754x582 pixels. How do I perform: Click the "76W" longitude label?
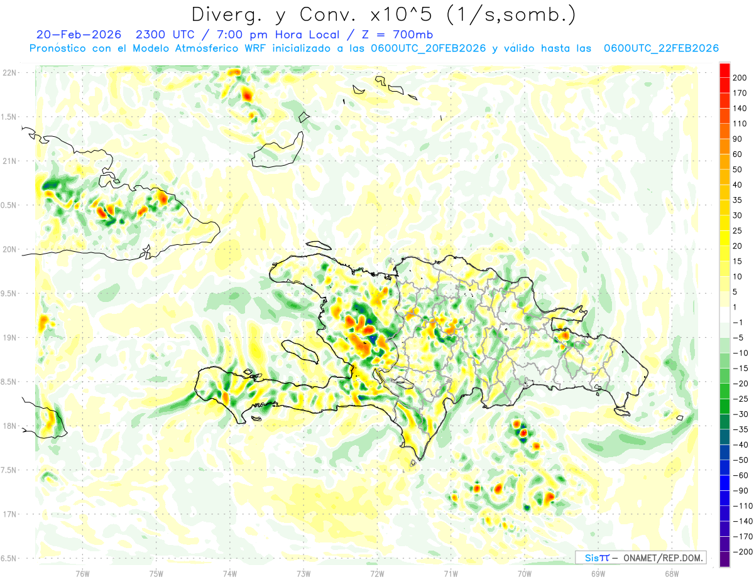pyautogui.click(x=82, y=573)
